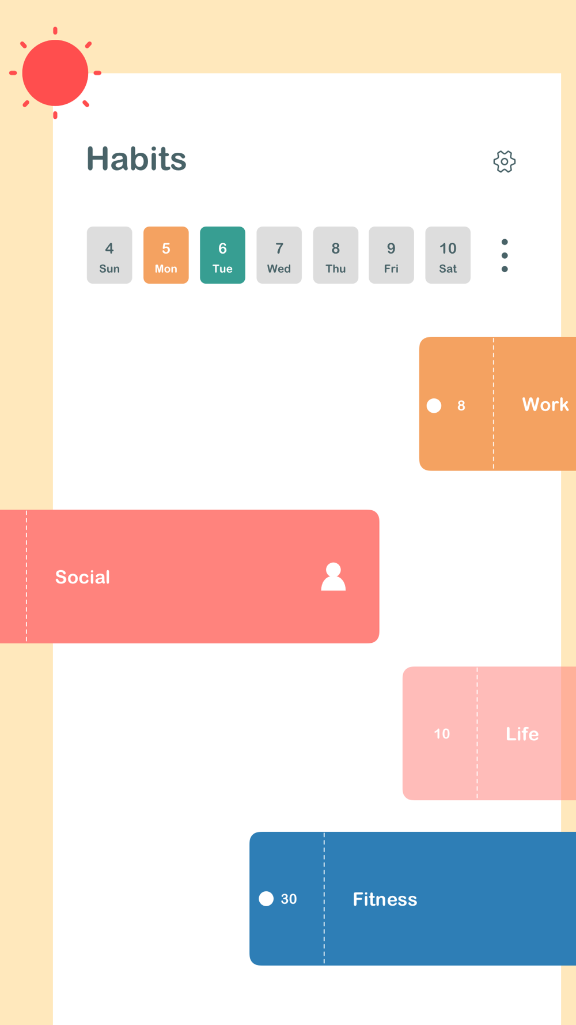Select Monday the 5th day tile

[166, 255]
